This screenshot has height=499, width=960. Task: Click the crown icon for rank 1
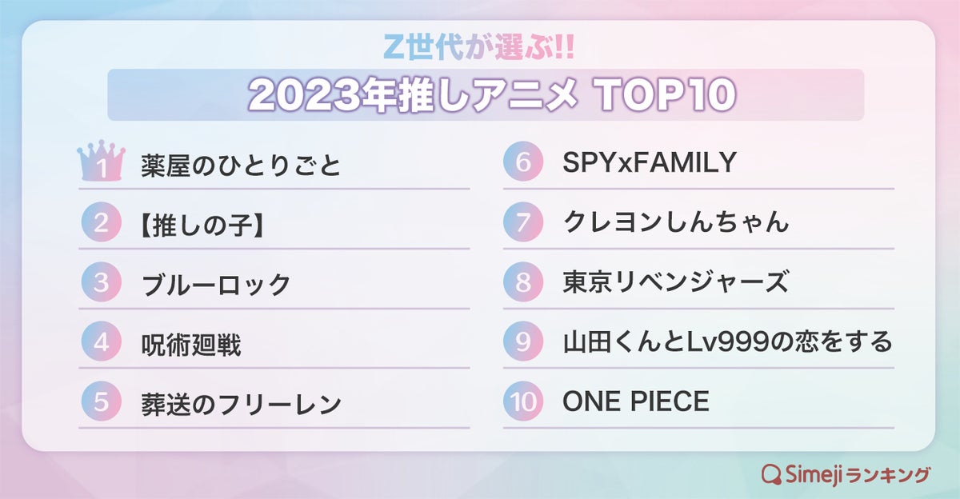[x=100, y=164]
